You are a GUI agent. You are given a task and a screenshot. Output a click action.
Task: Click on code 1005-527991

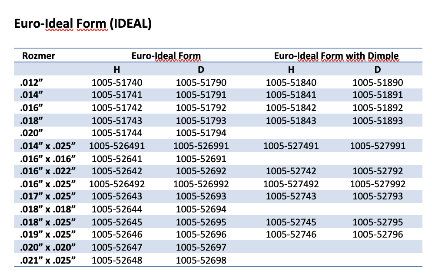click(378, 146)
